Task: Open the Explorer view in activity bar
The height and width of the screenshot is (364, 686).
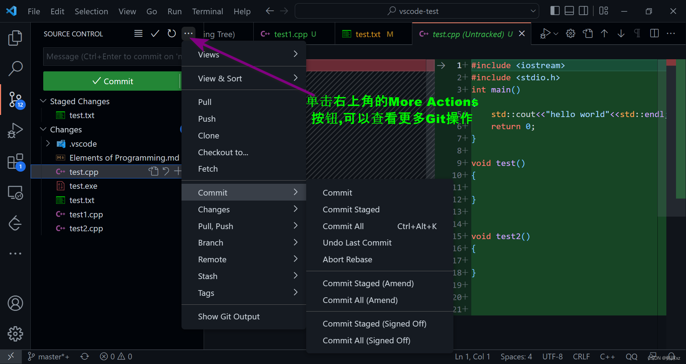Action: (15, 38)
